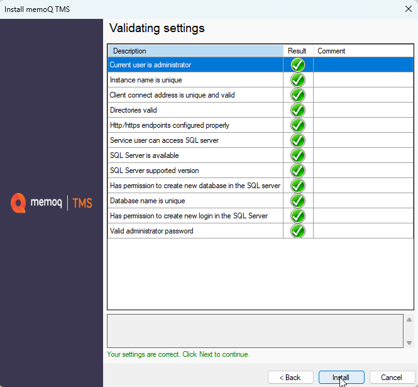Click inside the empty details text box
418x387 pixels.
tap(255, 330)
